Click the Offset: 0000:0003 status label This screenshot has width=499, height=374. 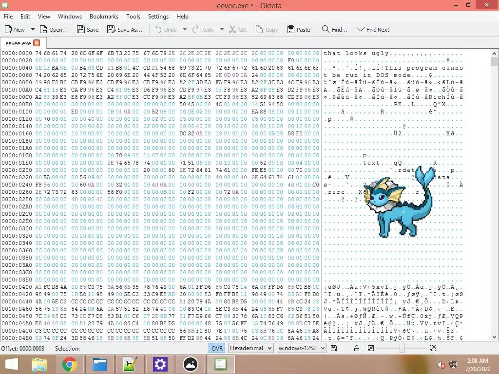[x=22, y=349]
